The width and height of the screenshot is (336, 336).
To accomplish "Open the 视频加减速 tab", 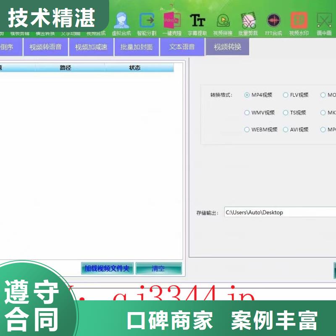I will pyautogui.click(x=91, y=47).
